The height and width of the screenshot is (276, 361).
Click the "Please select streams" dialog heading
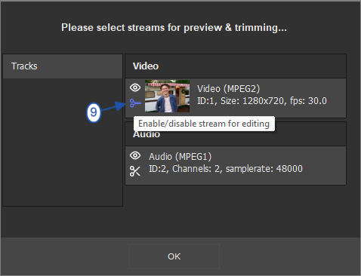point(174,28)
